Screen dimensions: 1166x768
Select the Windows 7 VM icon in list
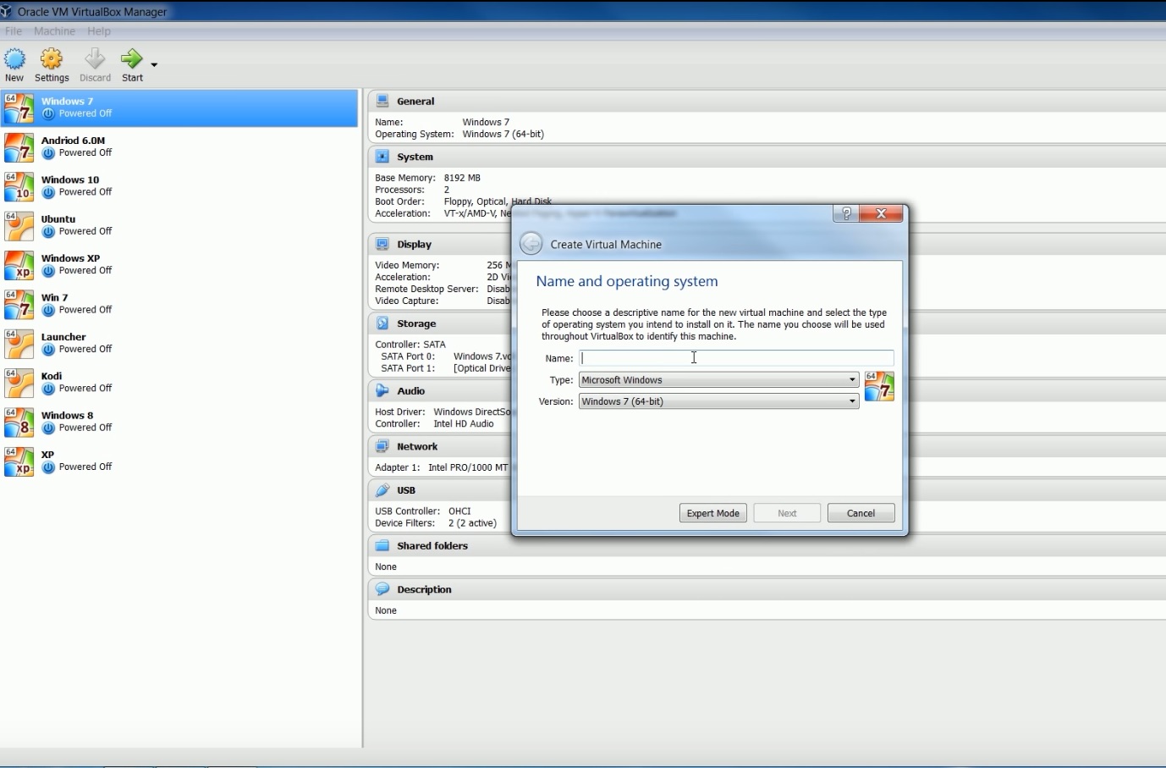19,108
